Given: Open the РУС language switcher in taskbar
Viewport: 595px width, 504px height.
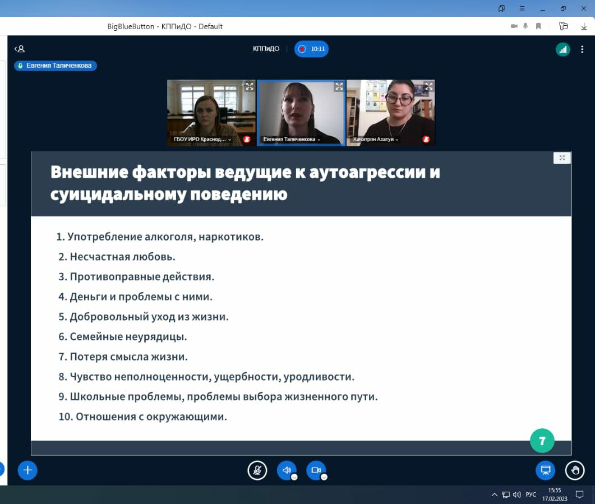Looking at the screenshot, I should (x=531, y=494).
